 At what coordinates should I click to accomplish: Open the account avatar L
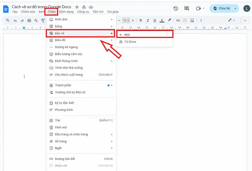coord(247,8)
